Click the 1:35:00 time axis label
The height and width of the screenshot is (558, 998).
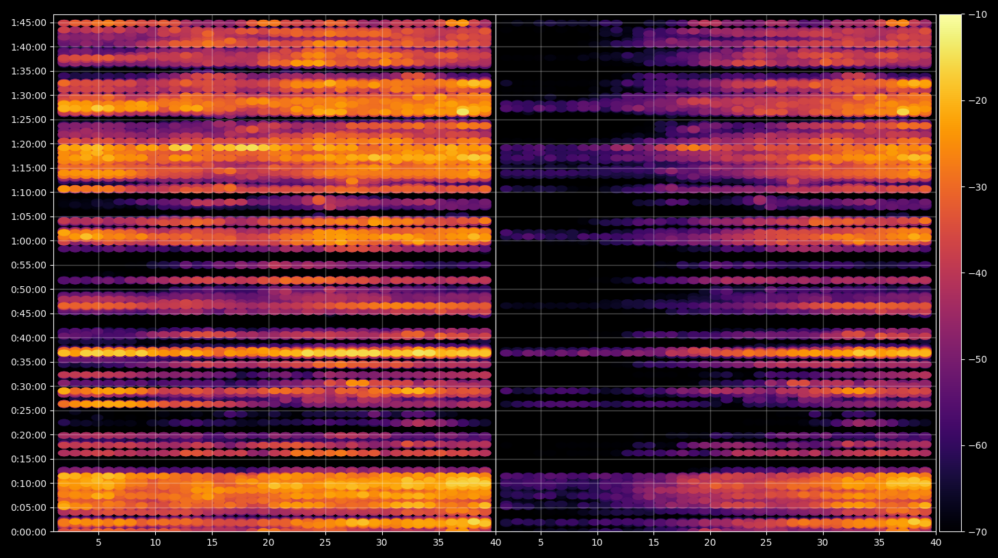pyautogui.click(x=29, y=71)
